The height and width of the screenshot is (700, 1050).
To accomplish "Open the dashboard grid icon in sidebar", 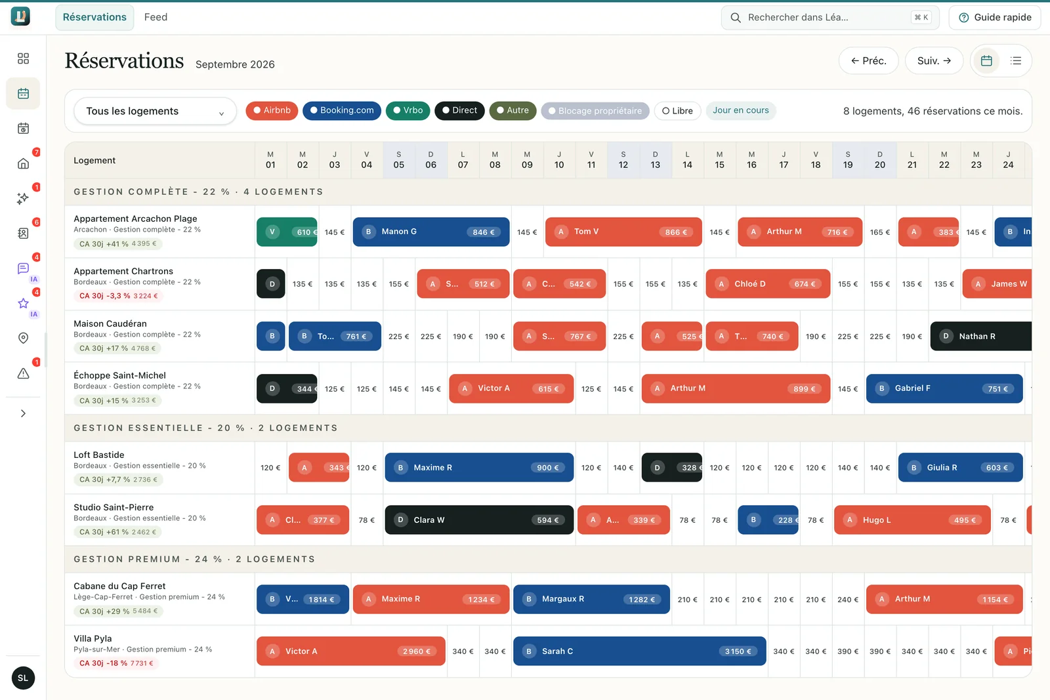I will click(23, 58).
